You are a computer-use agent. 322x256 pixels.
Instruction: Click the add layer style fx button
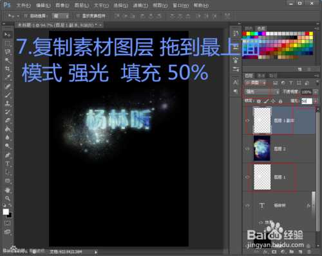(x=265, y=252)
